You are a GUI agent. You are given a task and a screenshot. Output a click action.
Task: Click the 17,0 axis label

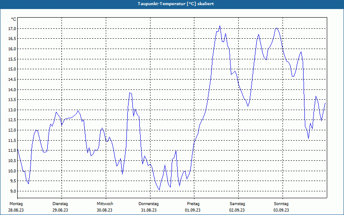pyautogui.click(x=13, y=28)
